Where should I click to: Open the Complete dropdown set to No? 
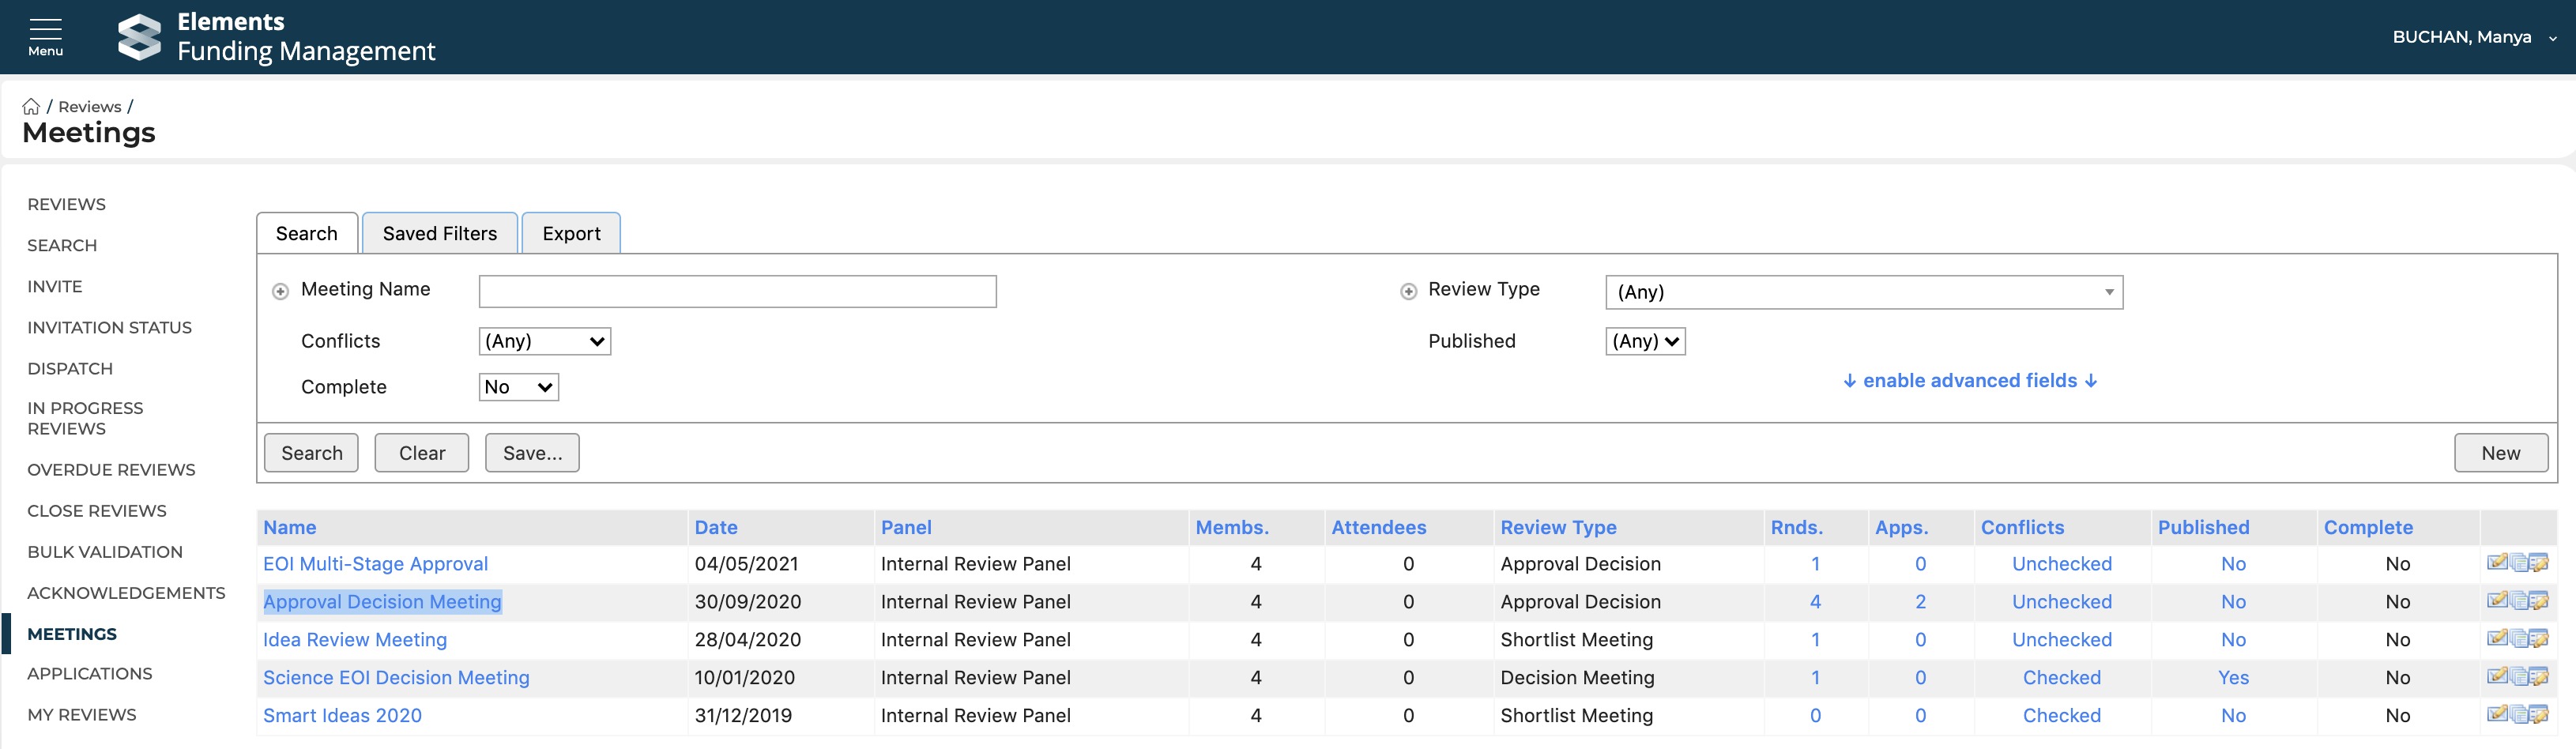point(518,387)
